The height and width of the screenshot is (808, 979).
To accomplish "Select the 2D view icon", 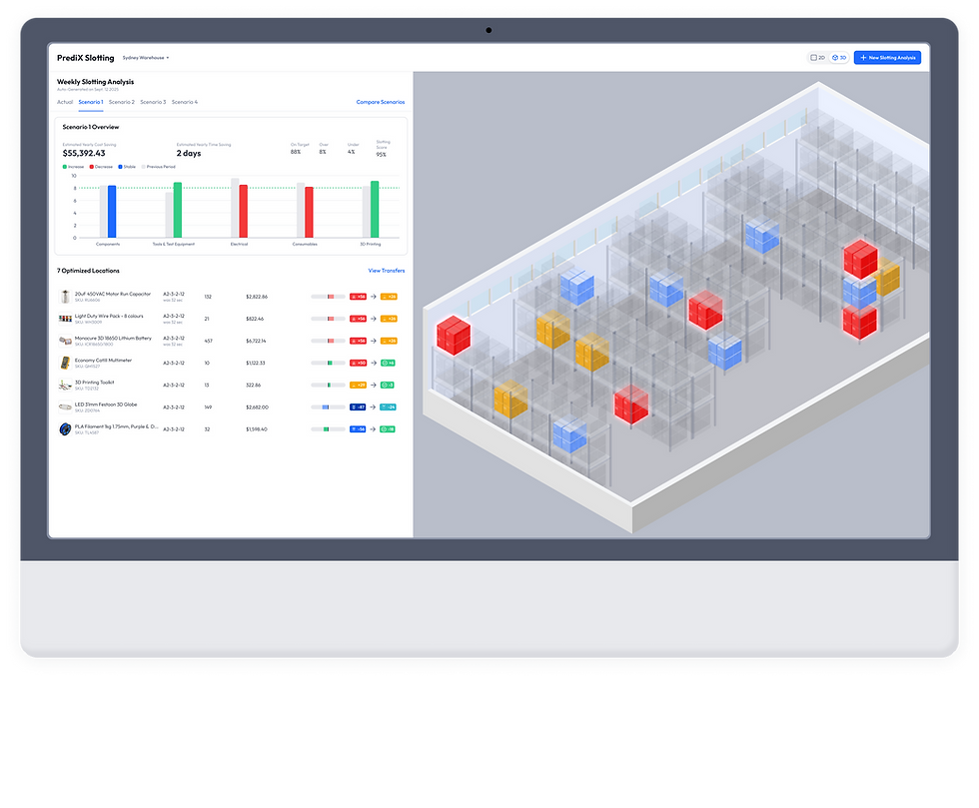I will 818,57.
